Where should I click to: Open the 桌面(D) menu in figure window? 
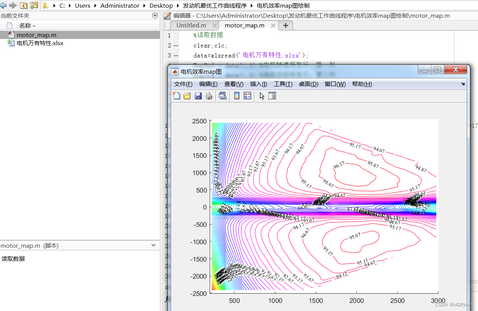coord(308,84)
